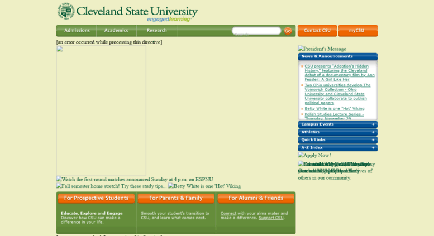Screen dimensions: 434x236
Task: Select the For Alumni & Friends tab
Action: pyautogui.click(x=256, y=198)
